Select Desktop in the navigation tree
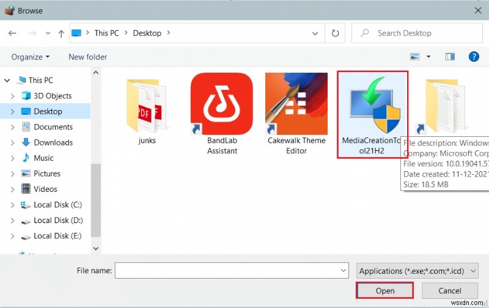The height and width of the screenshot is (308, 489). tap(48, 111)
